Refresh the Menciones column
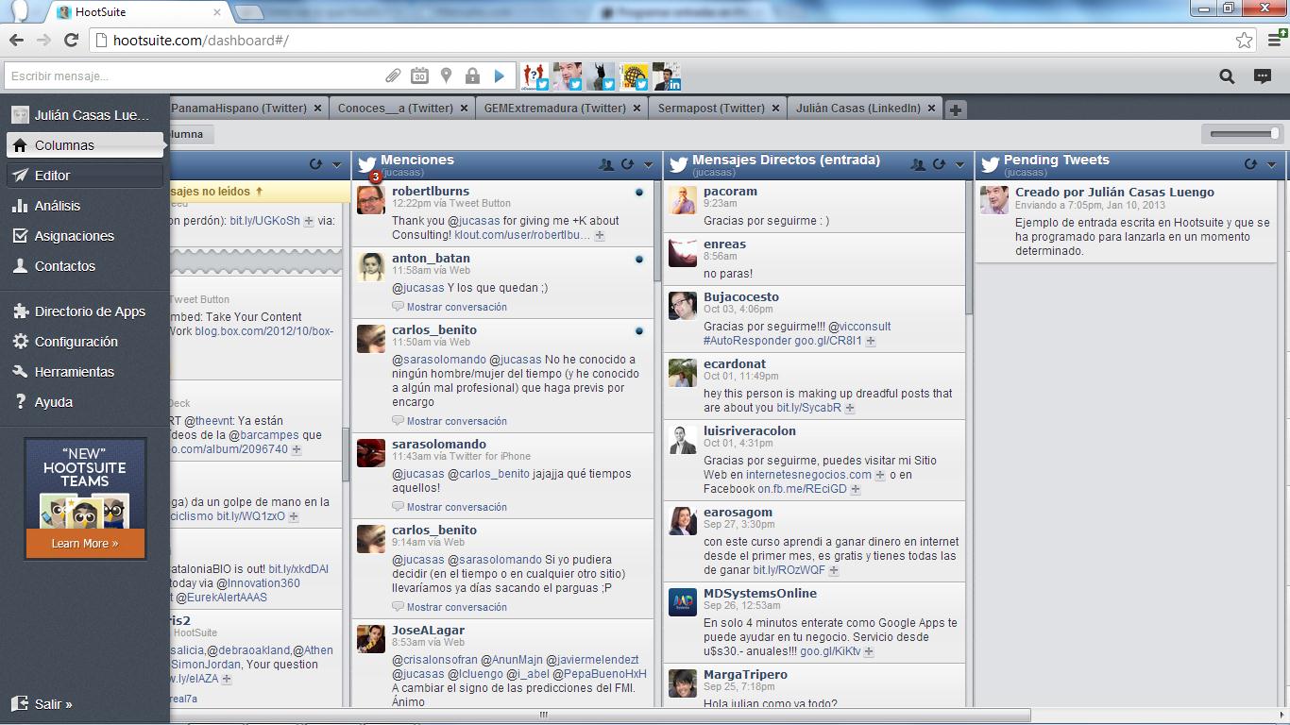This screenshot has height=725, width=1290. 627,164
